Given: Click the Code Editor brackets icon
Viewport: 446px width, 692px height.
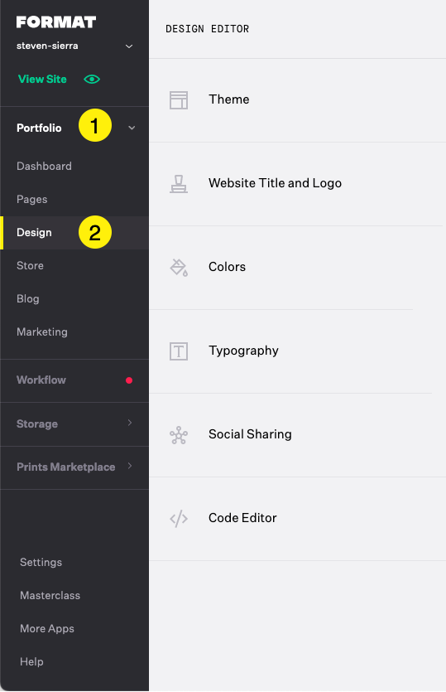Looking at the screenshot, I should [179, 519].
